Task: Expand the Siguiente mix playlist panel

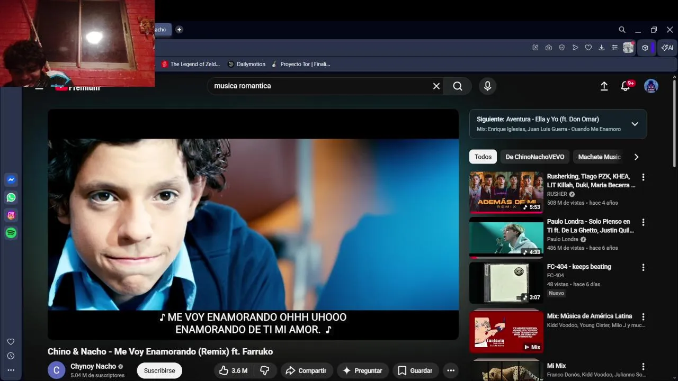Action: pyautogui.click(x=635, y=124)
